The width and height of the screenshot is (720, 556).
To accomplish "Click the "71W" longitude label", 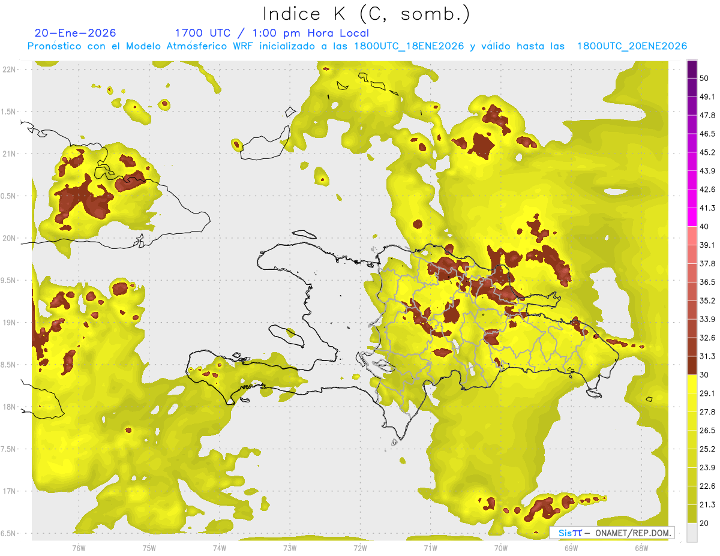I will 430,548.
